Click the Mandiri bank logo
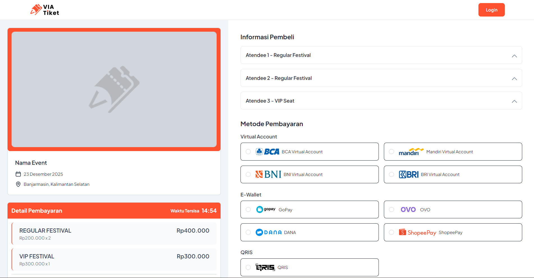534x278 pixels. [411, 152]
